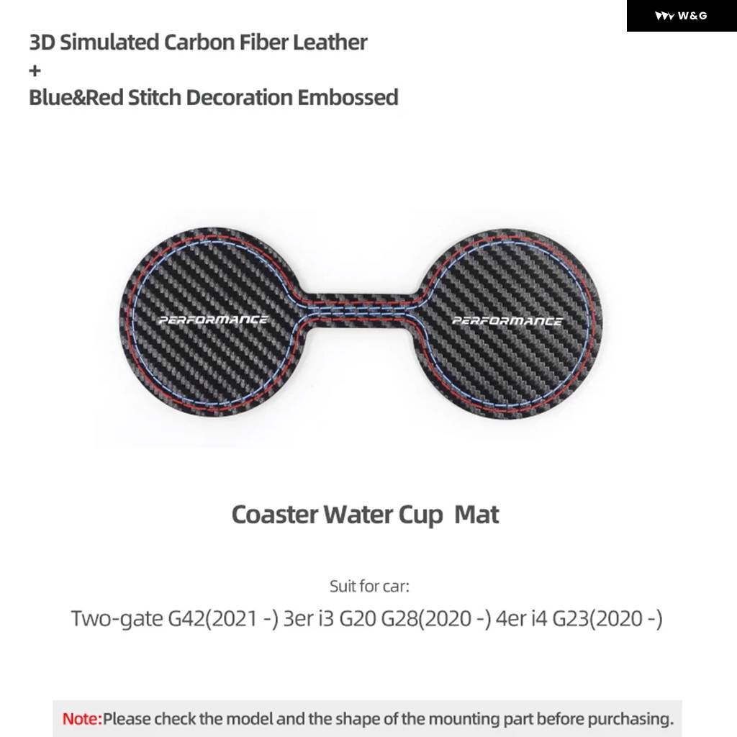Click the left PERFORMANCE coaster circle
The image size is (737, 737).
pyautogui.click(x=214, y=322)
